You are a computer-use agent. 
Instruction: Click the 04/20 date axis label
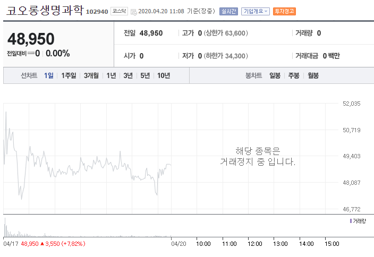coord(178,244)
